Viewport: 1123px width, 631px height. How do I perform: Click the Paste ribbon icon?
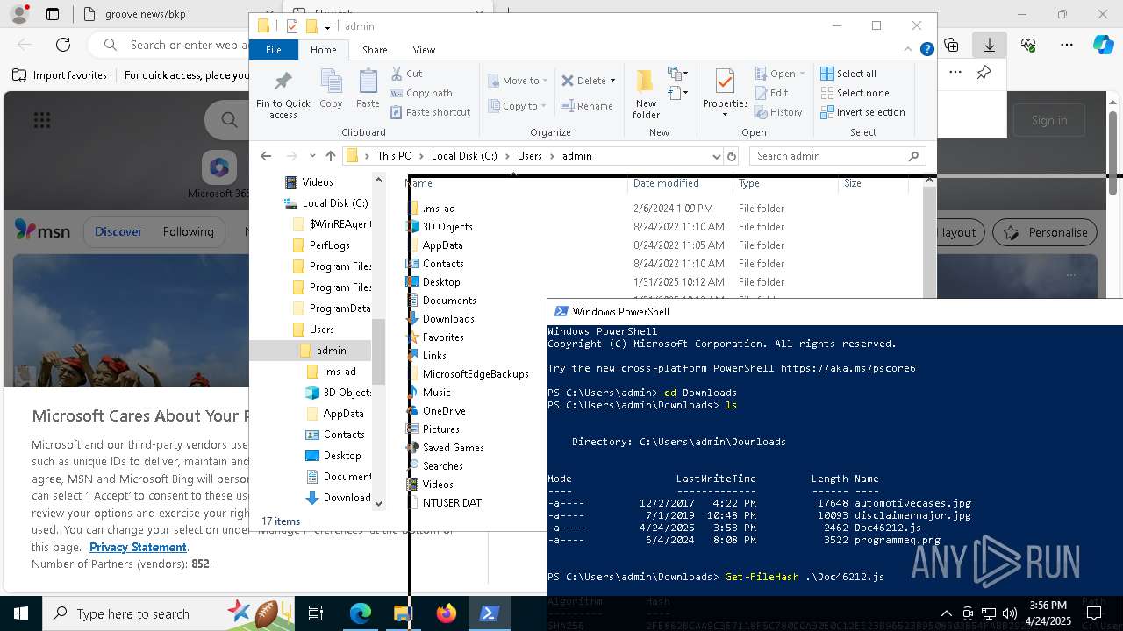(x=368, y=89)
